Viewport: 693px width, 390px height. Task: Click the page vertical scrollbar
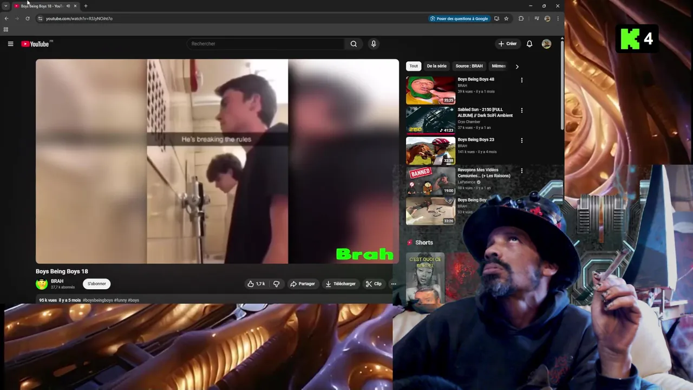(x=562, y=87)
